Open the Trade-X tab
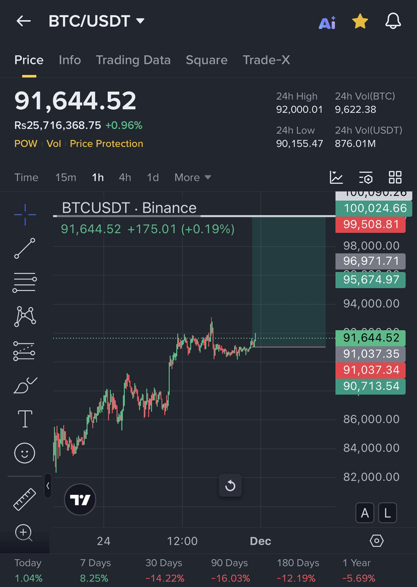417x587 pixels. pos(266,60)
